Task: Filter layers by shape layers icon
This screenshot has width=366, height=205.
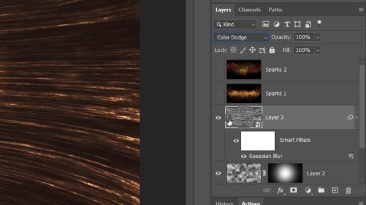Action: pyautogui.click(x=297, y=24)
